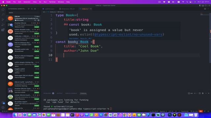Toggle secondary side bar layout icon
211x118 pixels.
pos(206,6)
